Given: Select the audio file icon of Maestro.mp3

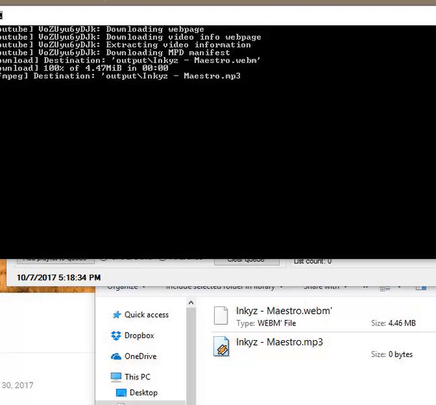Looking at the screenshot, I should click(x=221, y=346).
